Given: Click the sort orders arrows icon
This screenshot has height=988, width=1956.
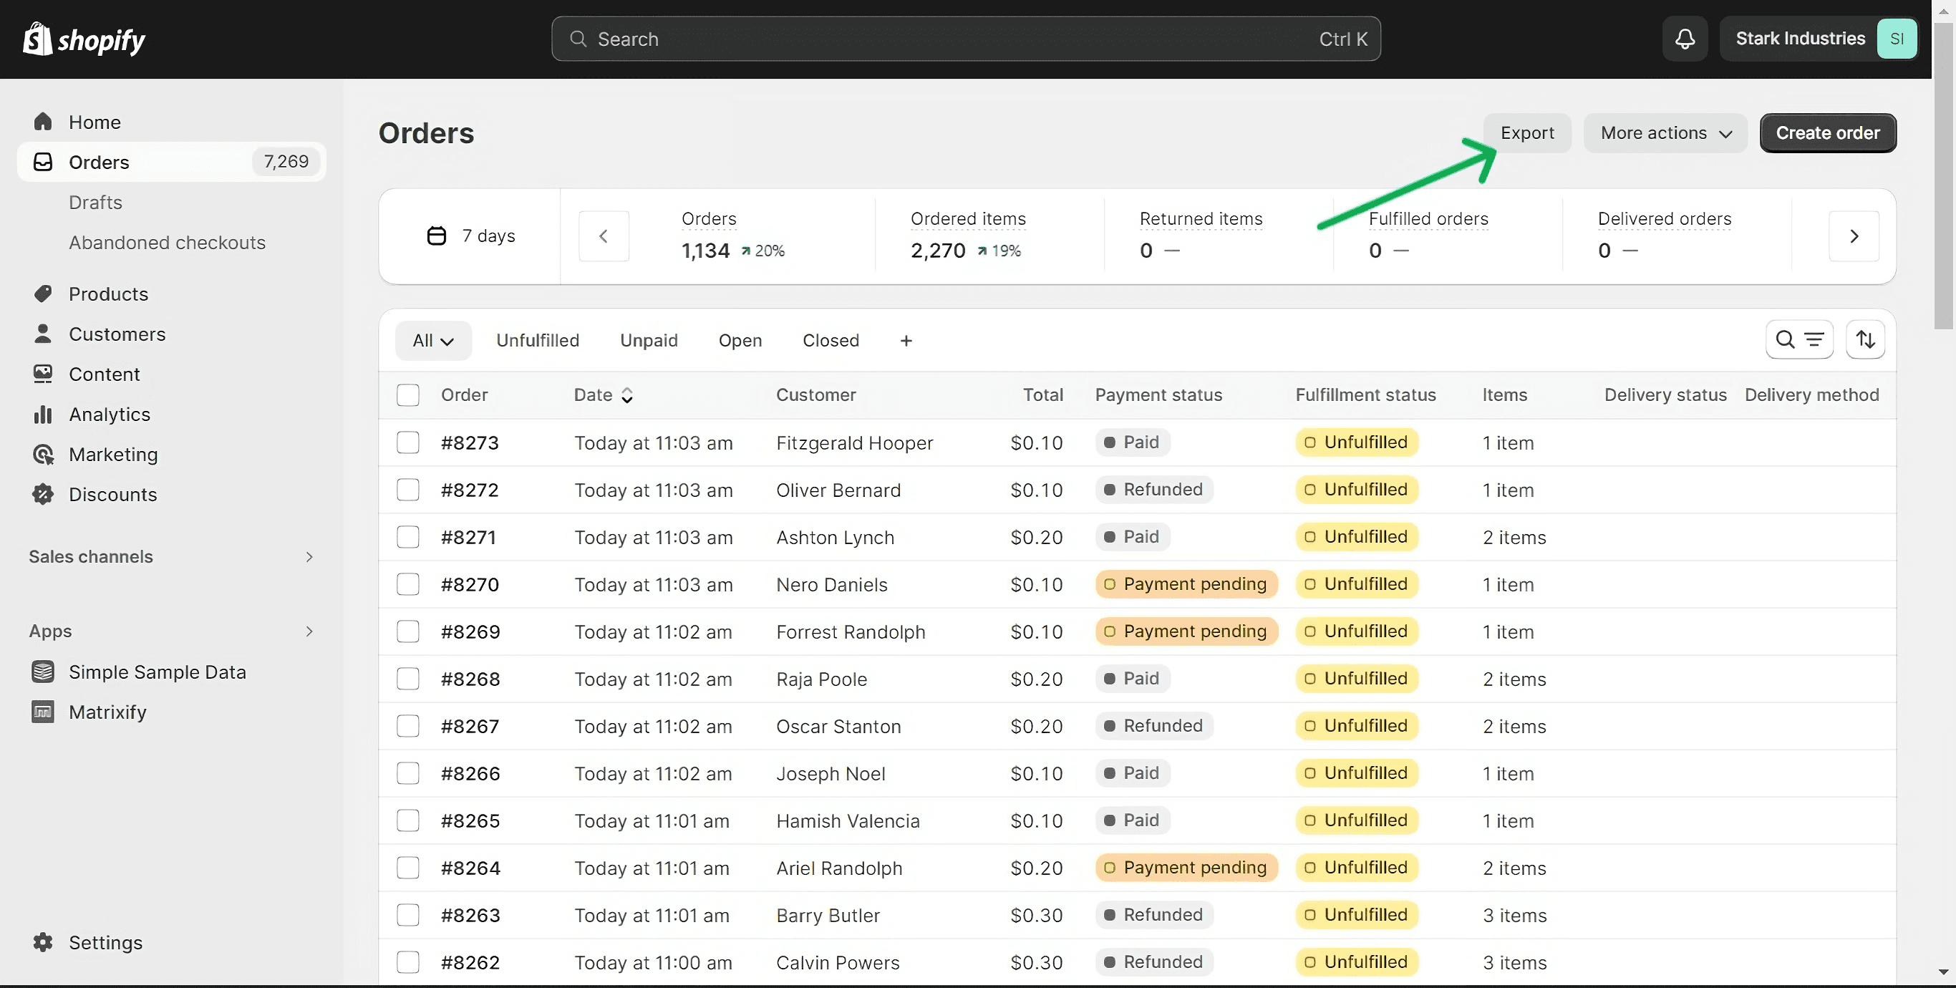Looking at the screenshot, I should pyautogui.click(x=1865, y=339).
